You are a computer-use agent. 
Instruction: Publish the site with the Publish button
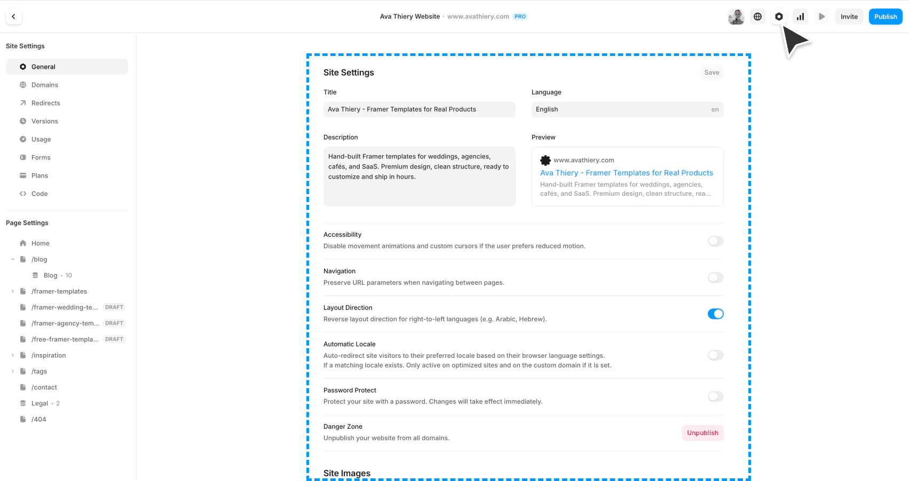tap(886, 17)
